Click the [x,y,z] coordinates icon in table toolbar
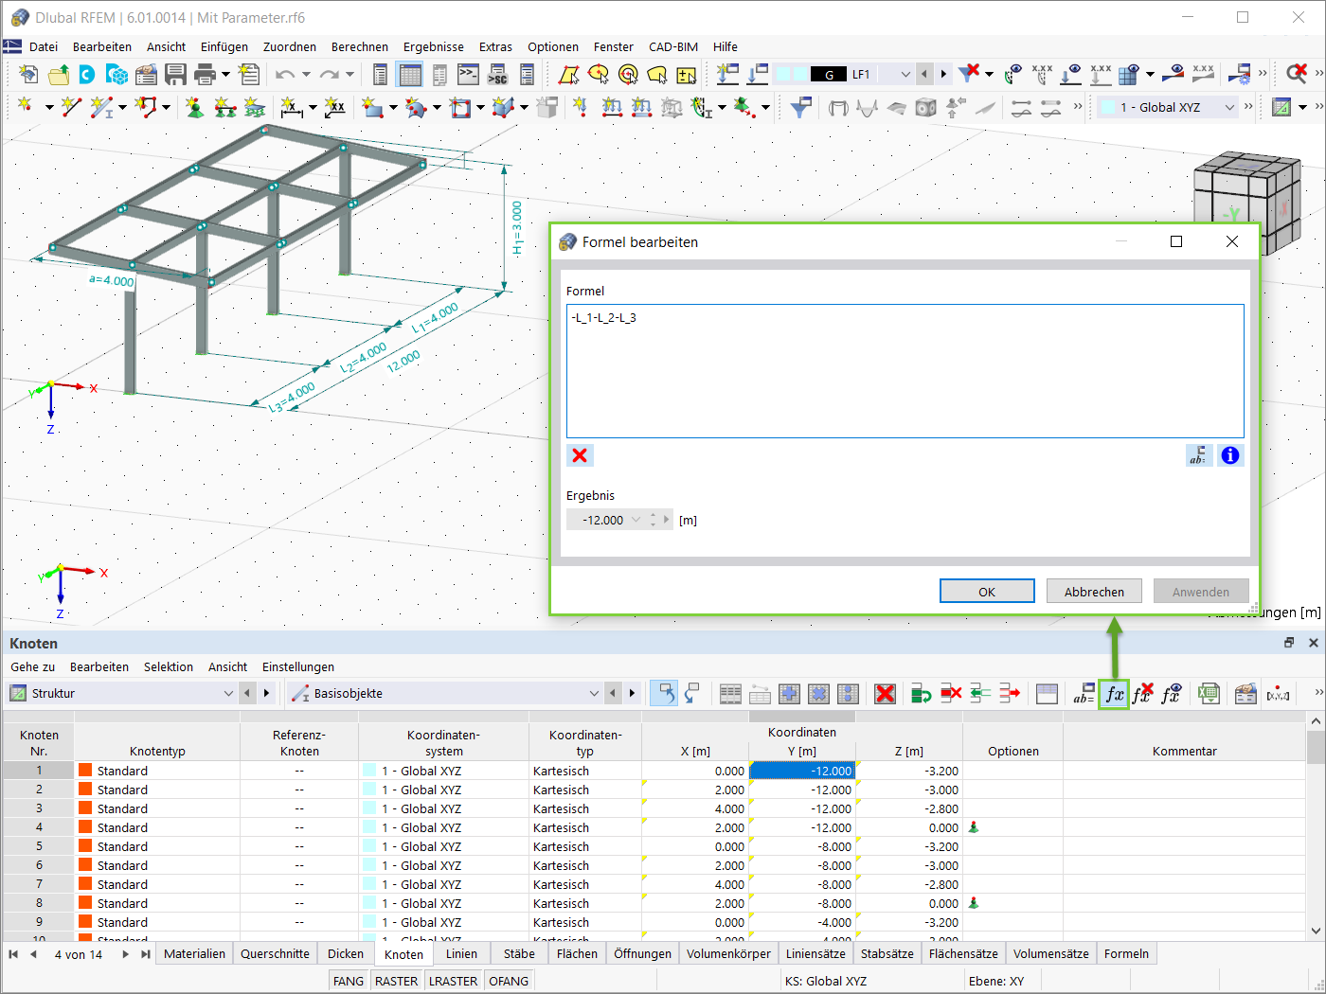Viewport: 1326px width, 994px height. click(1278, 694)
